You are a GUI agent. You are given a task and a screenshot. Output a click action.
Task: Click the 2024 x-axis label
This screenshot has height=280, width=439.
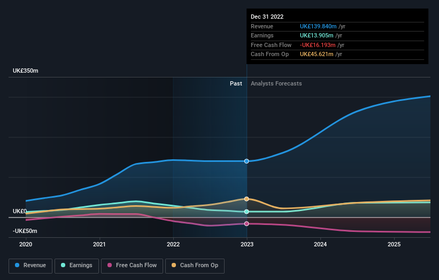[320, 245]
